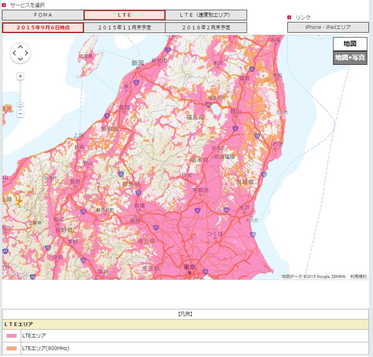Click the 群馬県 prefecture label
The height and width of the screenshot is (357, 373).
pyautogui.click(x=131, y=184)
